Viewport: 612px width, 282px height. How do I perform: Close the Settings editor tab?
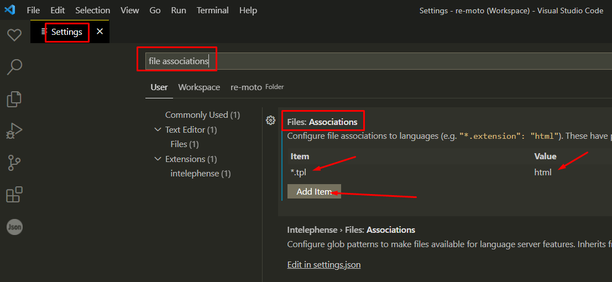coord(100,32)
